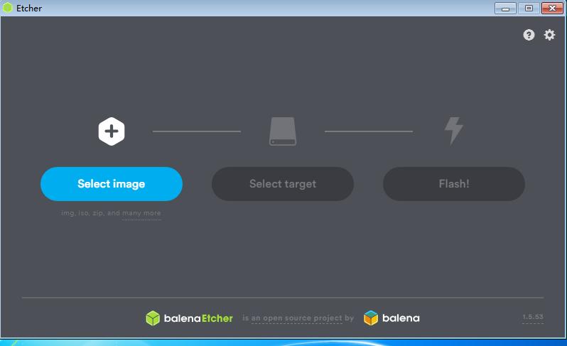Click the Select image button
This screenshot has height=346, width=567.
112,184
